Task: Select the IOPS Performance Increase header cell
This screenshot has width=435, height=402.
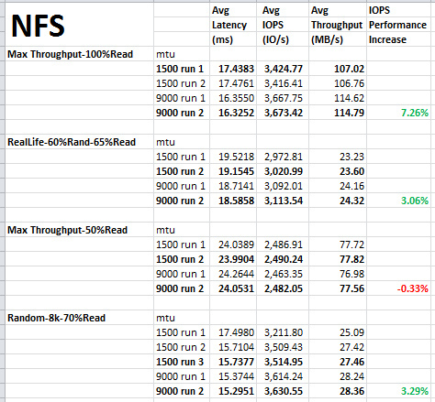Action: [399, 25]
